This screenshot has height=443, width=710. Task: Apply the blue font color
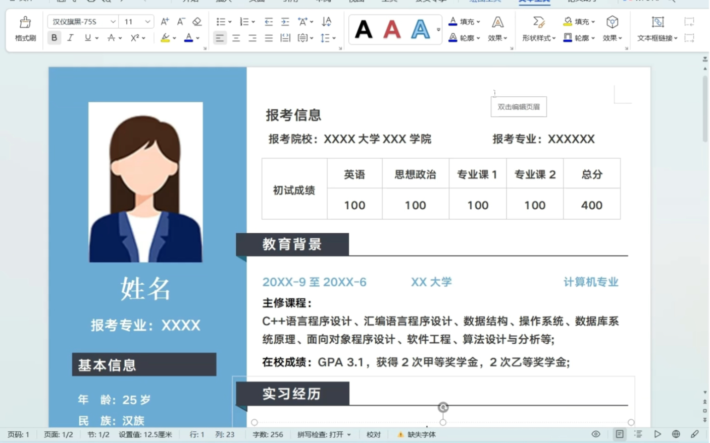point(188,38)
